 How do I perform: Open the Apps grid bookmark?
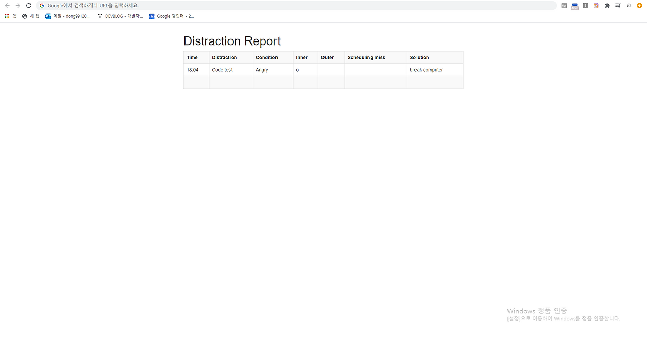click(x=10, y=16)
